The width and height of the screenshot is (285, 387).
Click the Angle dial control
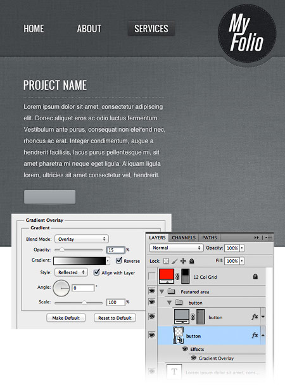click(x=61, y=288)
